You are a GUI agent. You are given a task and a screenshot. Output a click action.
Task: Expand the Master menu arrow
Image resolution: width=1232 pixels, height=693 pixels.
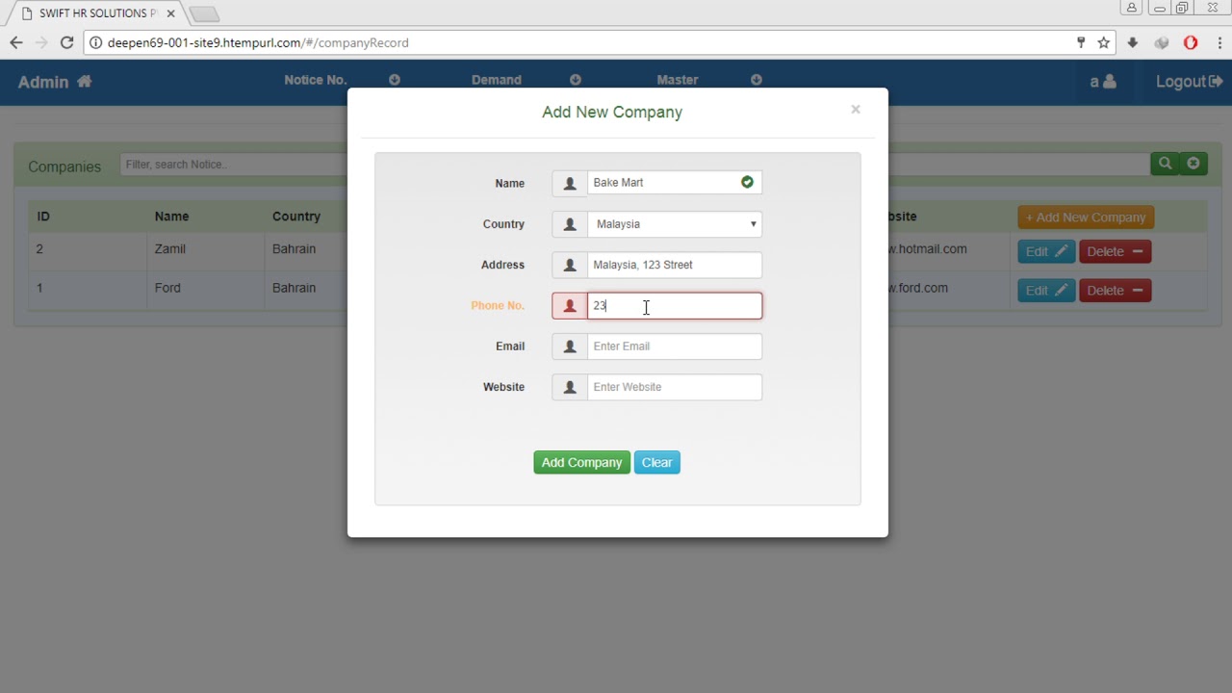[757, 80]
